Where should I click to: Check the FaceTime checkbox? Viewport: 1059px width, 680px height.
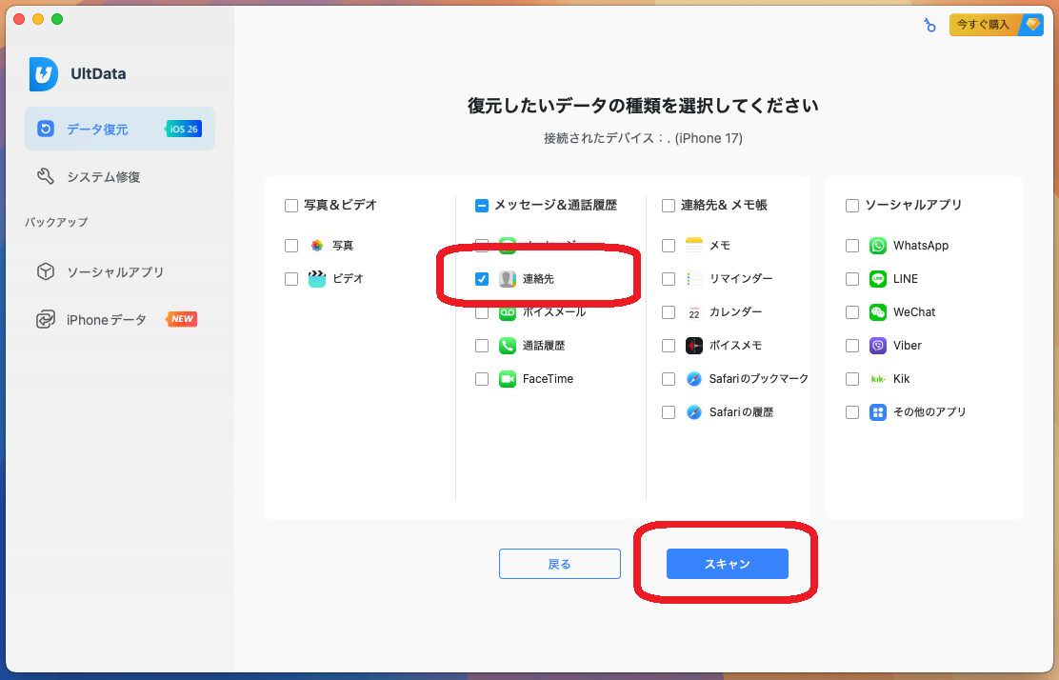tap(482, 379)
